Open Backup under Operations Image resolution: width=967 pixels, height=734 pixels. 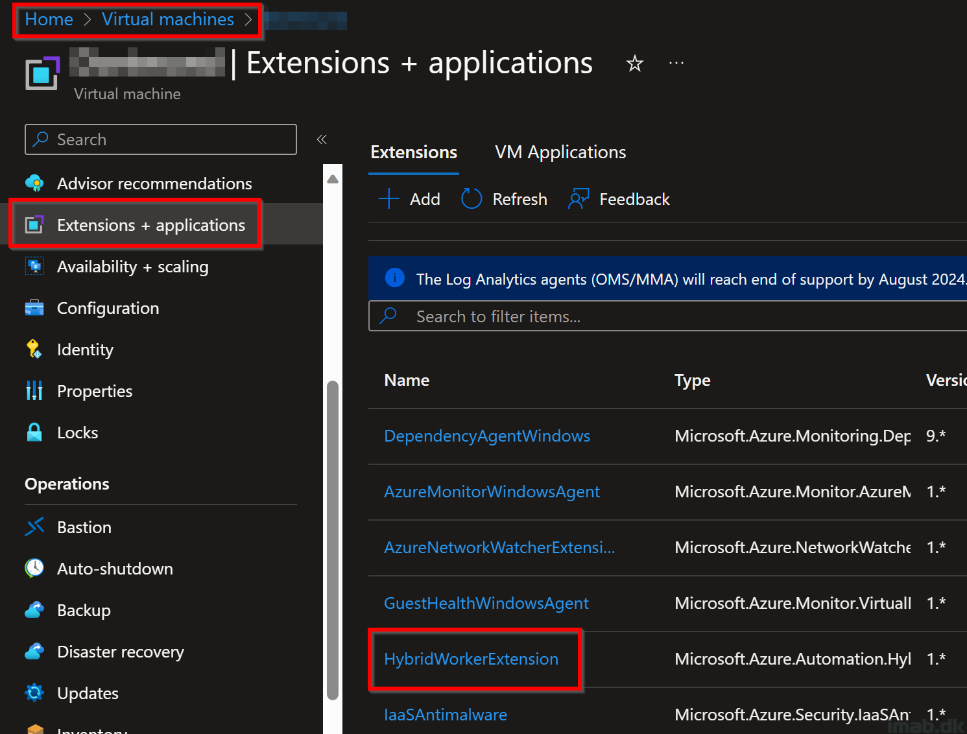click(84, 610)
